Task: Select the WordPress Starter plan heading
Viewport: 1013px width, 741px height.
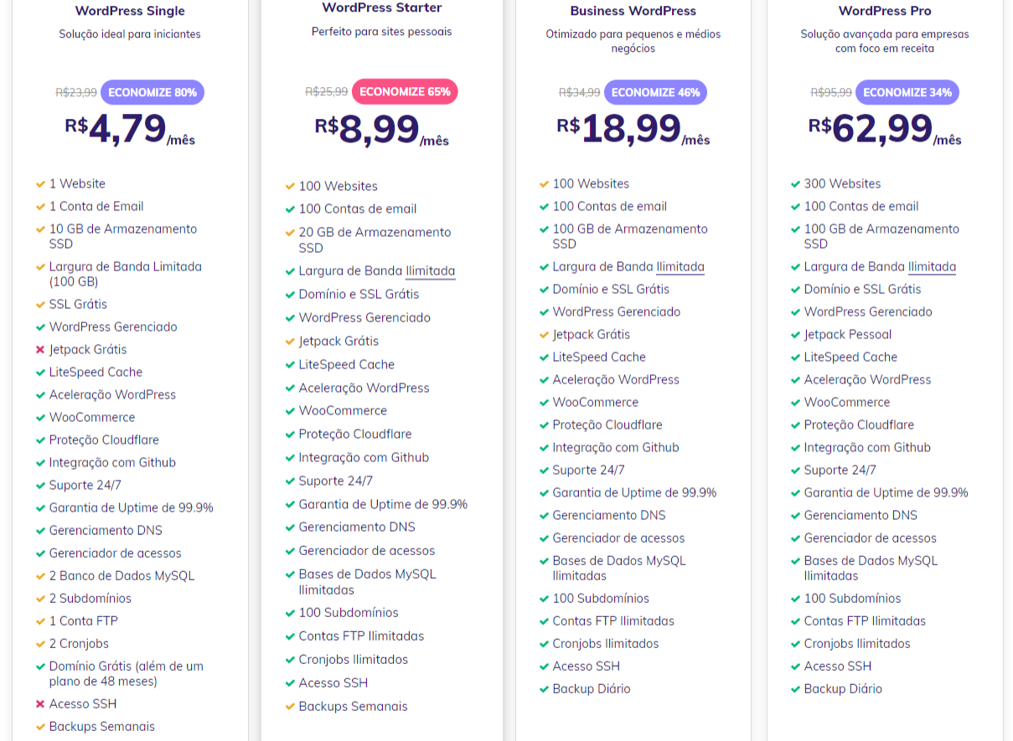Action: click(382, 8)
